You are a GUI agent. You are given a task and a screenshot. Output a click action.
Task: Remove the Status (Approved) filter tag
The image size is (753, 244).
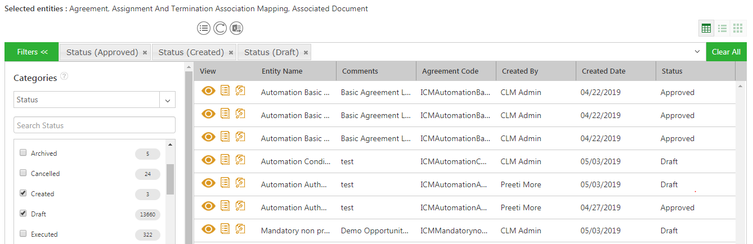(145, 52)
